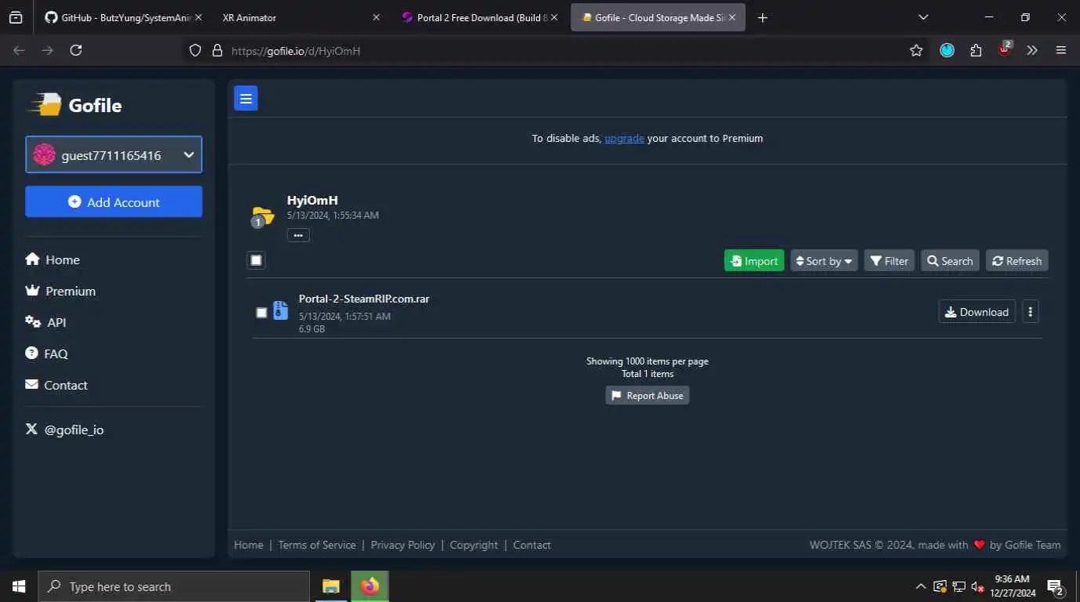This screenshot has height=602, width=1080.
Task: Open Contact in the sidebar
Action: [x=57, y=385]
